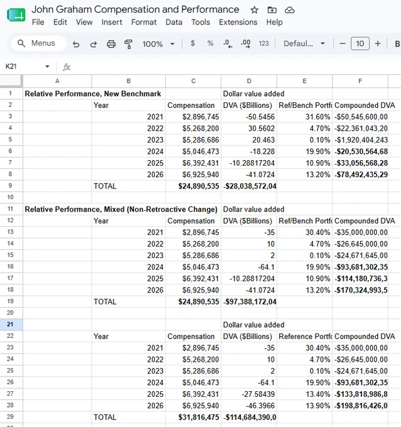Increase decimal places
401x427 pixels.
pyautogui.click(x=246, y=43)
